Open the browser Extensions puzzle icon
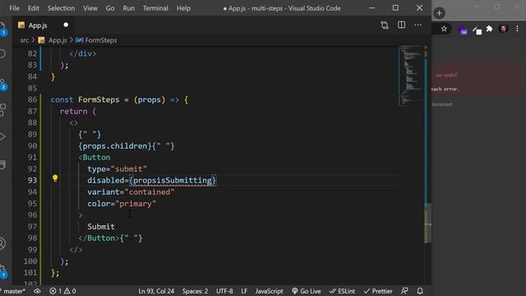Viewport: 526px width, 296px height. [490, 29]
